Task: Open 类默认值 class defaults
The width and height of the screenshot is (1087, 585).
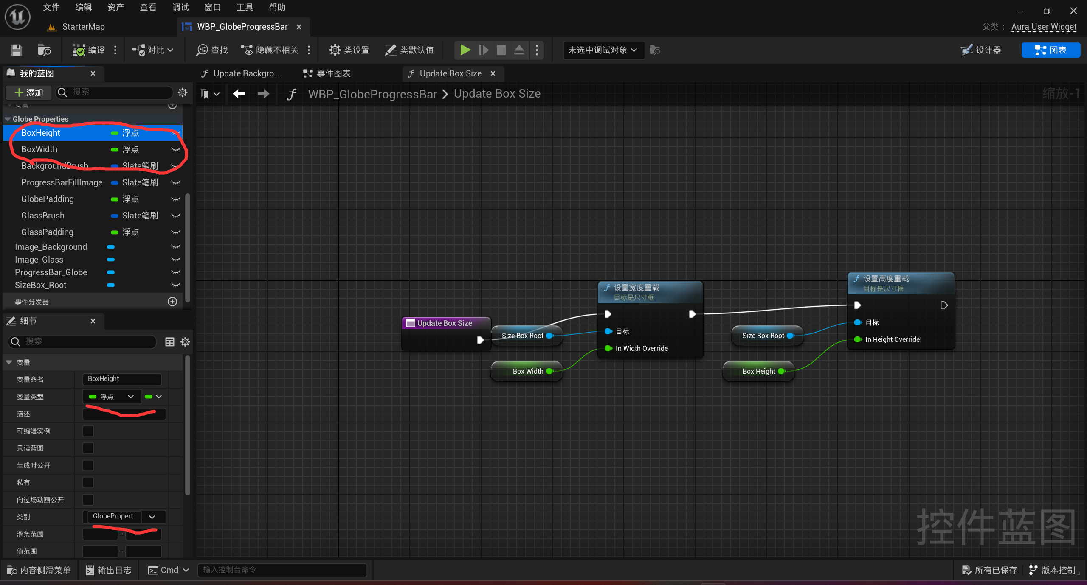Action: pos(409,50)
